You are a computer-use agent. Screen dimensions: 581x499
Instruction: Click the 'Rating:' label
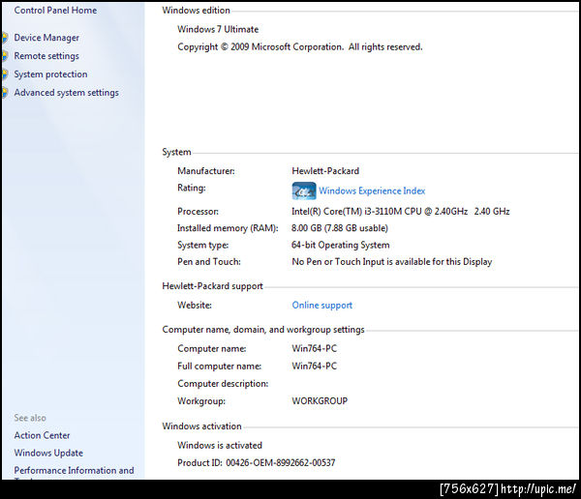pos(192,188)
